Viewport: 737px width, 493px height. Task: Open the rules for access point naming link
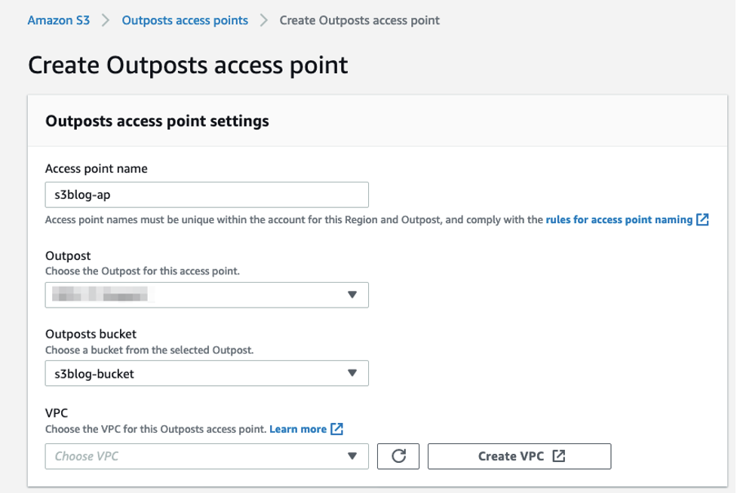pyautogui.click(x=615, y=219)
